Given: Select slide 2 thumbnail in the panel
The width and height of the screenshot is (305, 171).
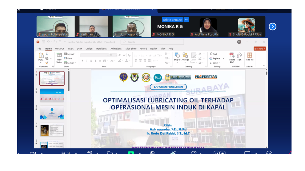Looking at the screenshot, I should [52, 95].
